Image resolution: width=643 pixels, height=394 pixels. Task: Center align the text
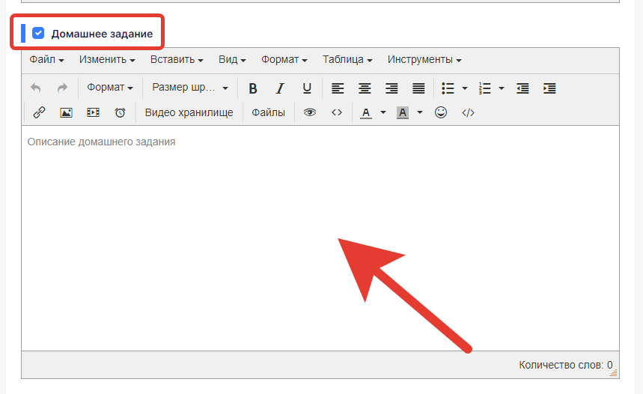pyautogui.click(x=365, y=88)
